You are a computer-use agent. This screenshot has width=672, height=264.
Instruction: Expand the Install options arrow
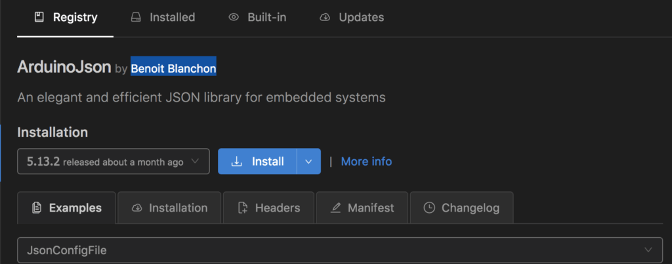(x=308, y=161)
